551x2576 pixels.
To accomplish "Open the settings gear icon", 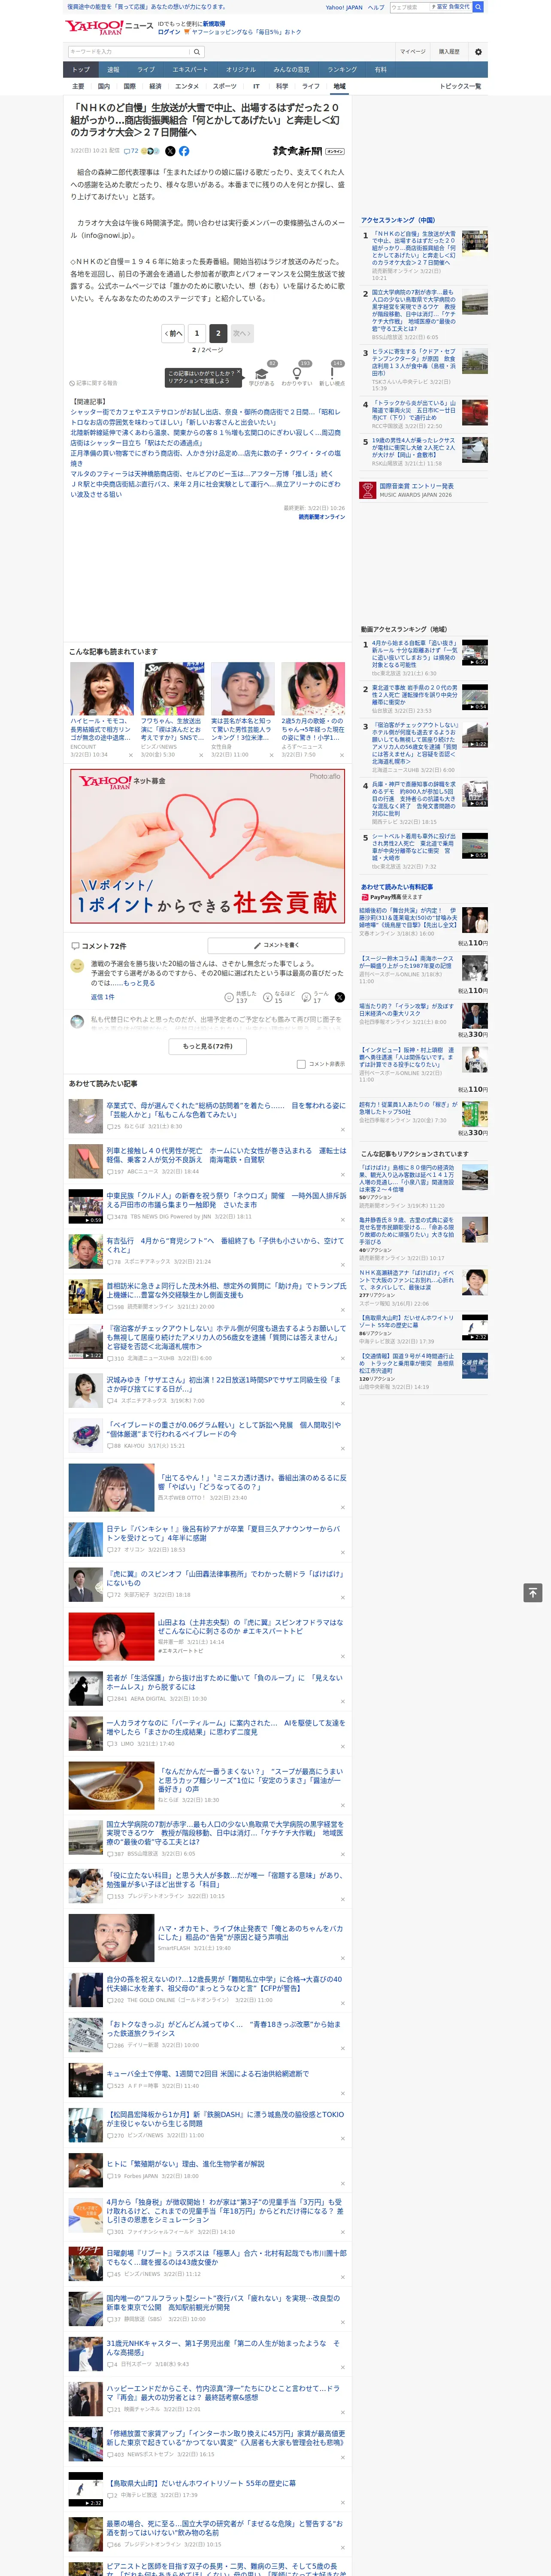I will pos(478,51).
